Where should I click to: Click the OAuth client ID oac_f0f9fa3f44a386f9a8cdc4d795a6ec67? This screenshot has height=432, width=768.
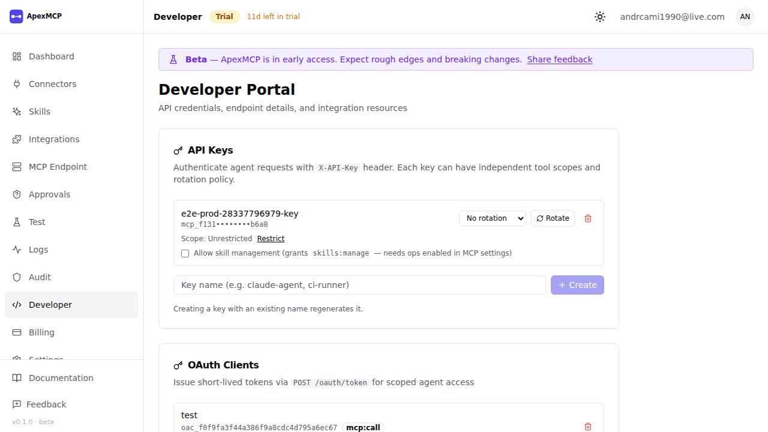(x=259, y=428)
